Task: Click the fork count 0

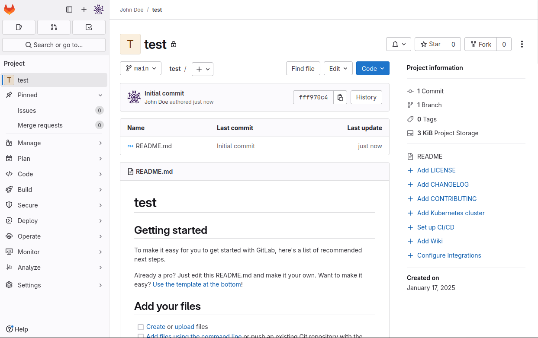Action: 504,44
